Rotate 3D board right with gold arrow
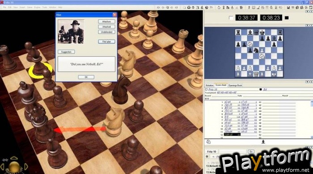 26,166
